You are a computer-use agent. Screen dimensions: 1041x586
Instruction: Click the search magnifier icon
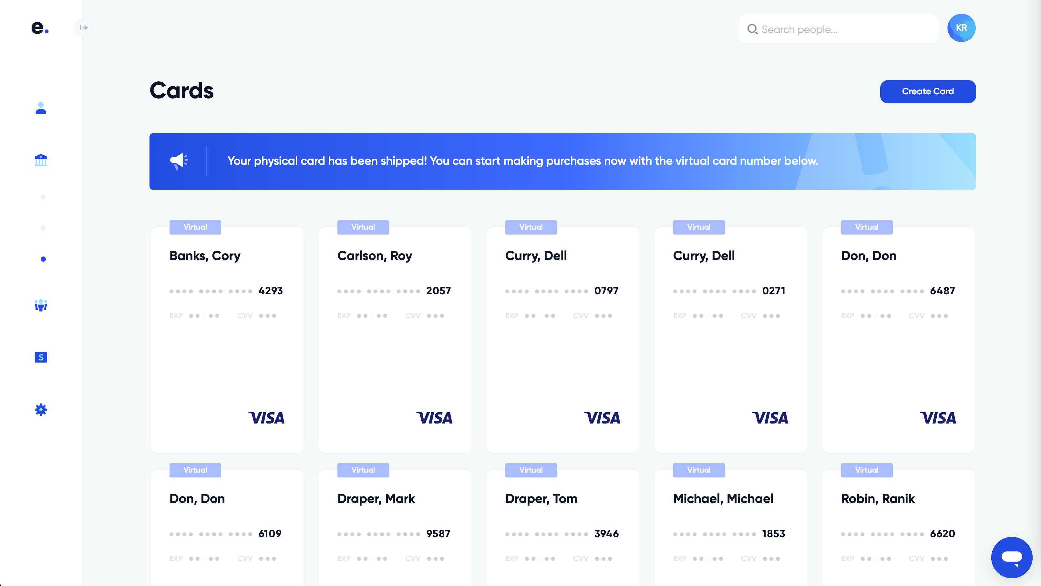(752, 29)
